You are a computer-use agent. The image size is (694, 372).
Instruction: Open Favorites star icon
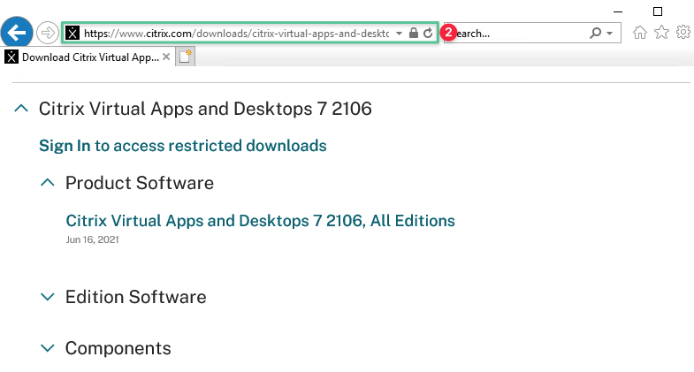tap(661, 33)
